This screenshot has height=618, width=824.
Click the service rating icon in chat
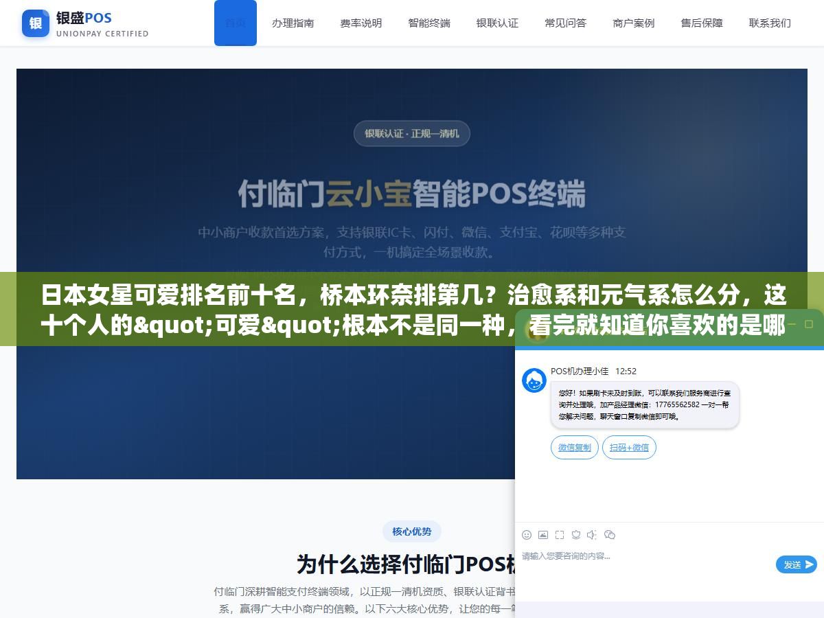pos(576,535)
